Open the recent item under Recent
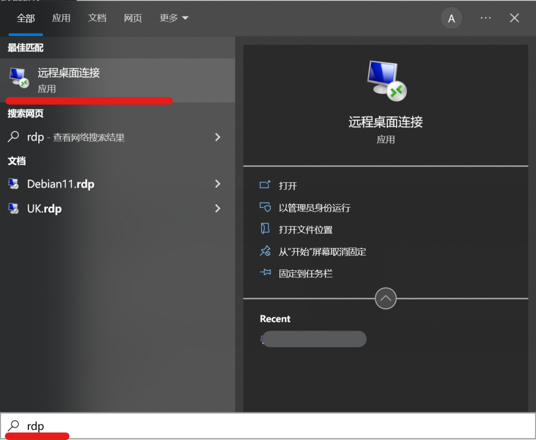Viewport: 536px width, 440px height. click(314, 339)
